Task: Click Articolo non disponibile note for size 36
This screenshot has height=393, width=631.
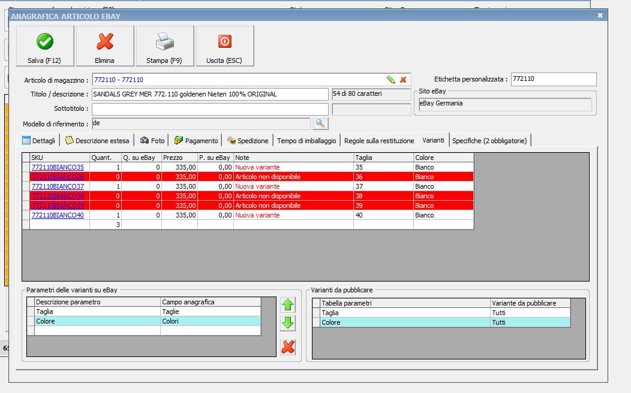Action: [x=293, y=177]
